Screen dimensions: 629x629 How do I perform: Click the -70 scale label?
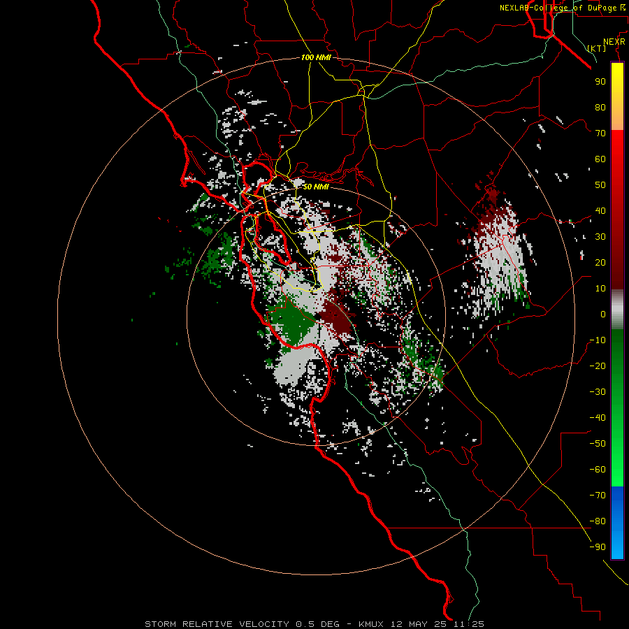pyautogui.click(x=598, y=496)
